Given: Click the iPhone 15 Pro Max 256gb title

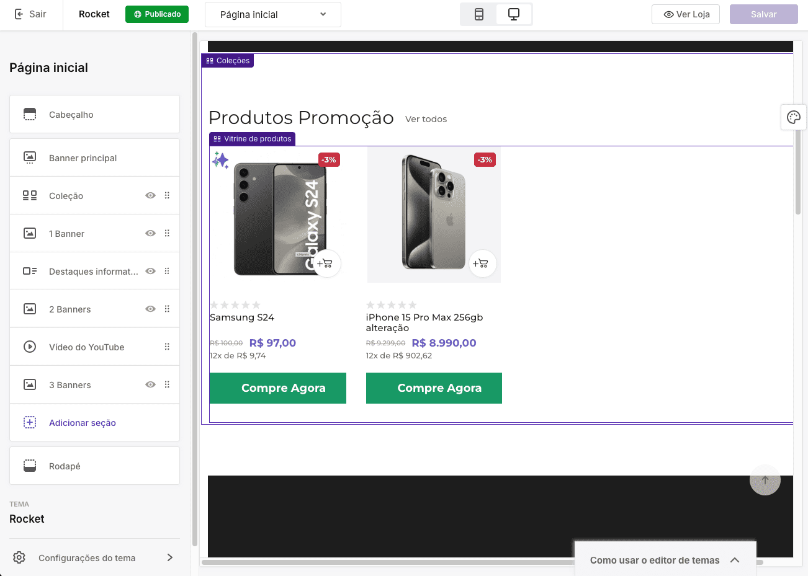Looking at the screenshot, I should [x=424, y=322].
